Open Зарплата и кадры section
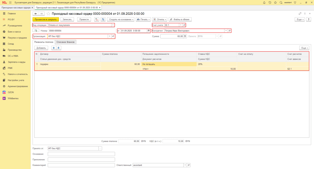314x169 pixels. [17, 62]
